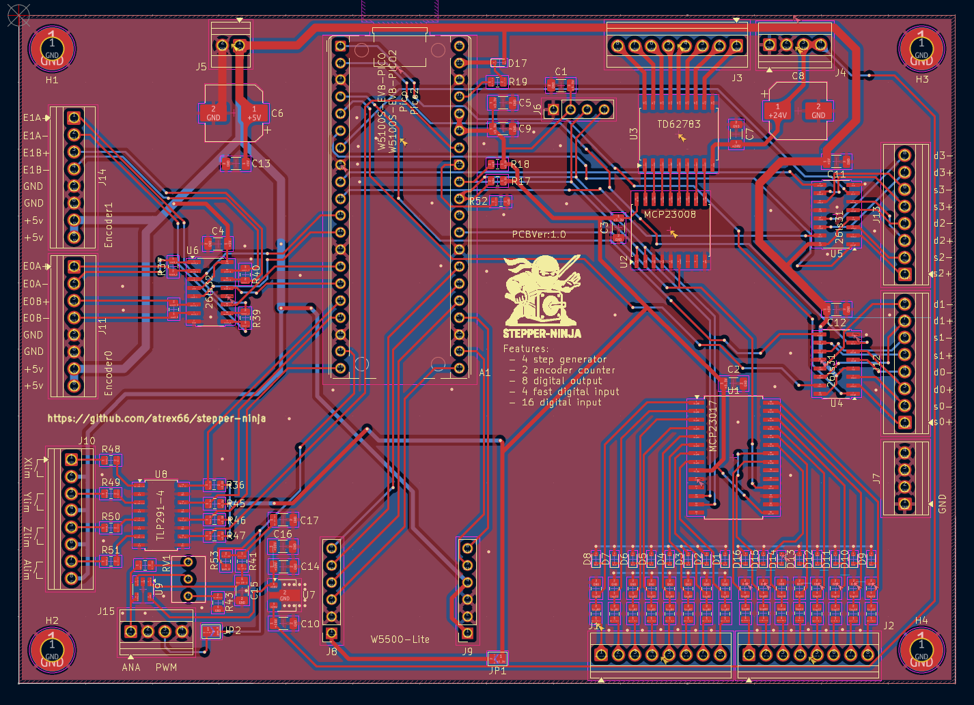The image size is (974, 705).
Task: Select the E1B- pin label
Action: [36, 169]
